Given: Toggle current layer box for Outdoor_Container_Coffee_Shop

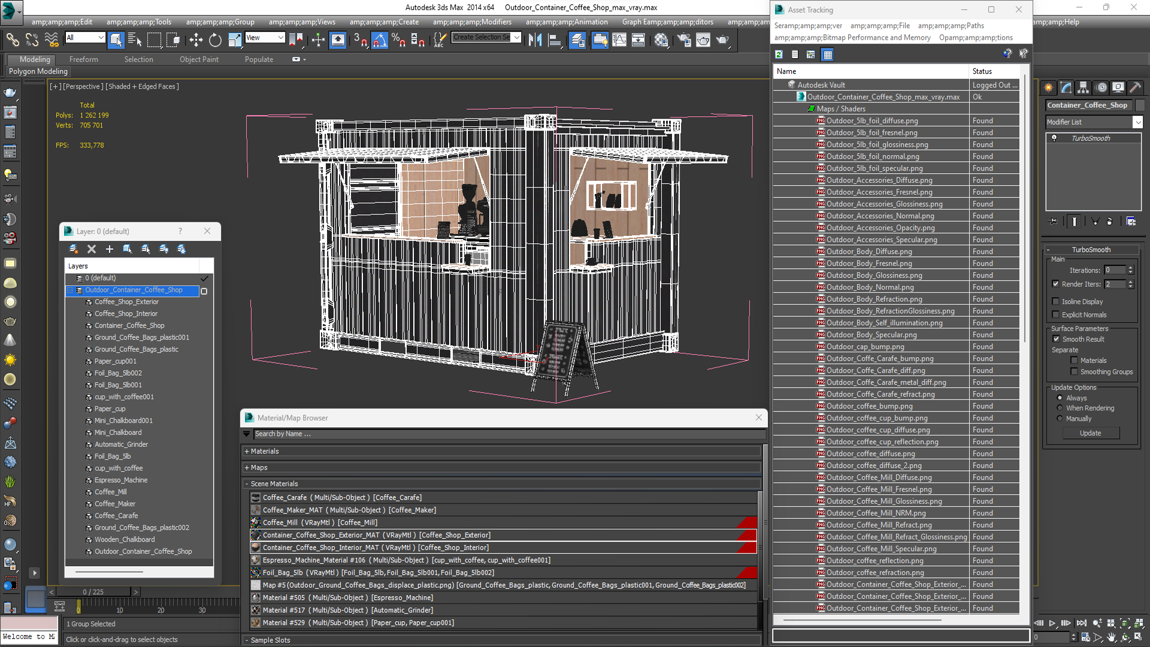Looking at the screenshot, I should coord(204,291).
